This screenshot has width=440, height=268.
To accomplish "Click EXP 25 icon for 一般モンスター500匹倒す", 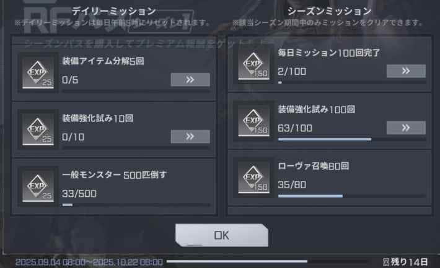I will point(38,187).
